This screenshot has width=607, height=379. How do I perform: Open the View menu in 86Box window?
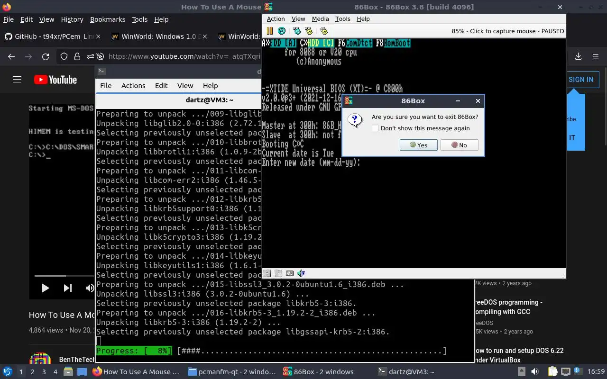[298, 19]
